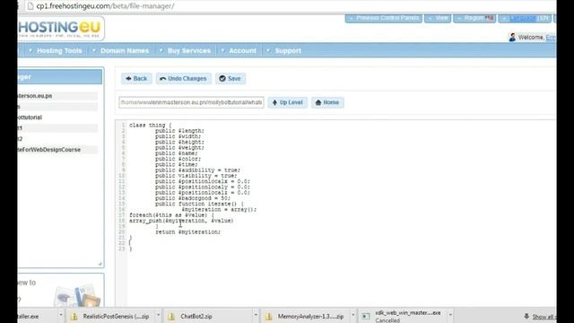The image size is (574, 323).
Task: Click zip file icon of RealisticPostGenesis download
Action: click(x=74, y=317)
